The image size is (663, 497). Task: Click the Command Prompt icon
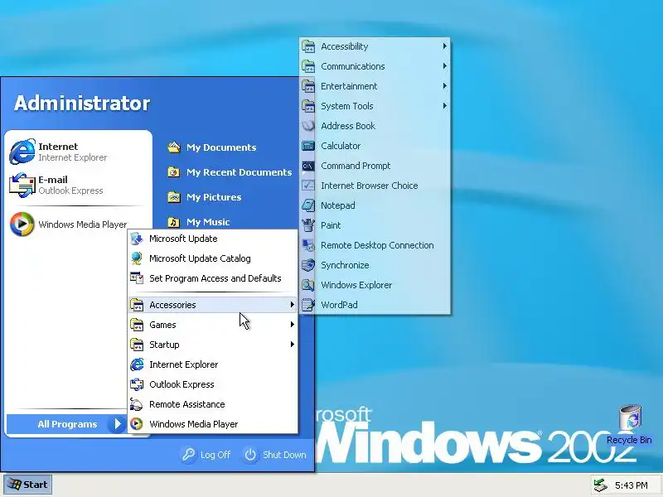[x=308, y=166]
